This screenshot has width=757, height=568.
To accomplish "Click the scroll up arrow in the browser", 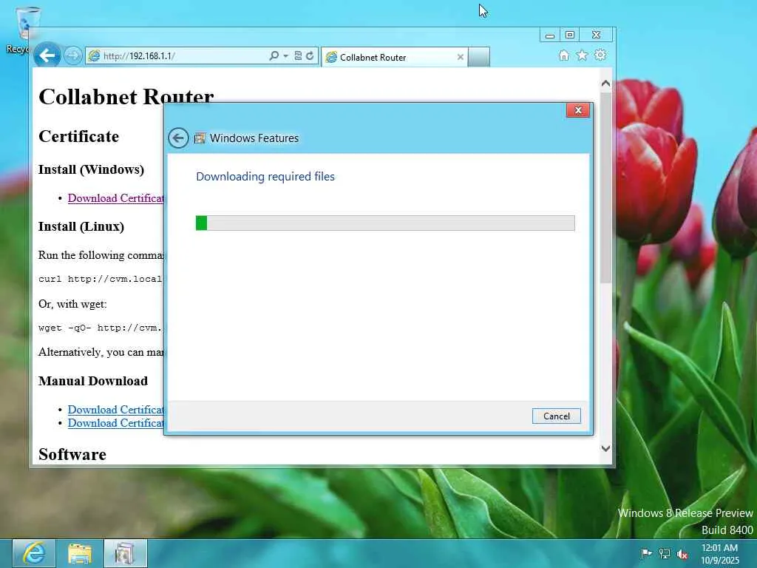I will [x=606, y=83].
